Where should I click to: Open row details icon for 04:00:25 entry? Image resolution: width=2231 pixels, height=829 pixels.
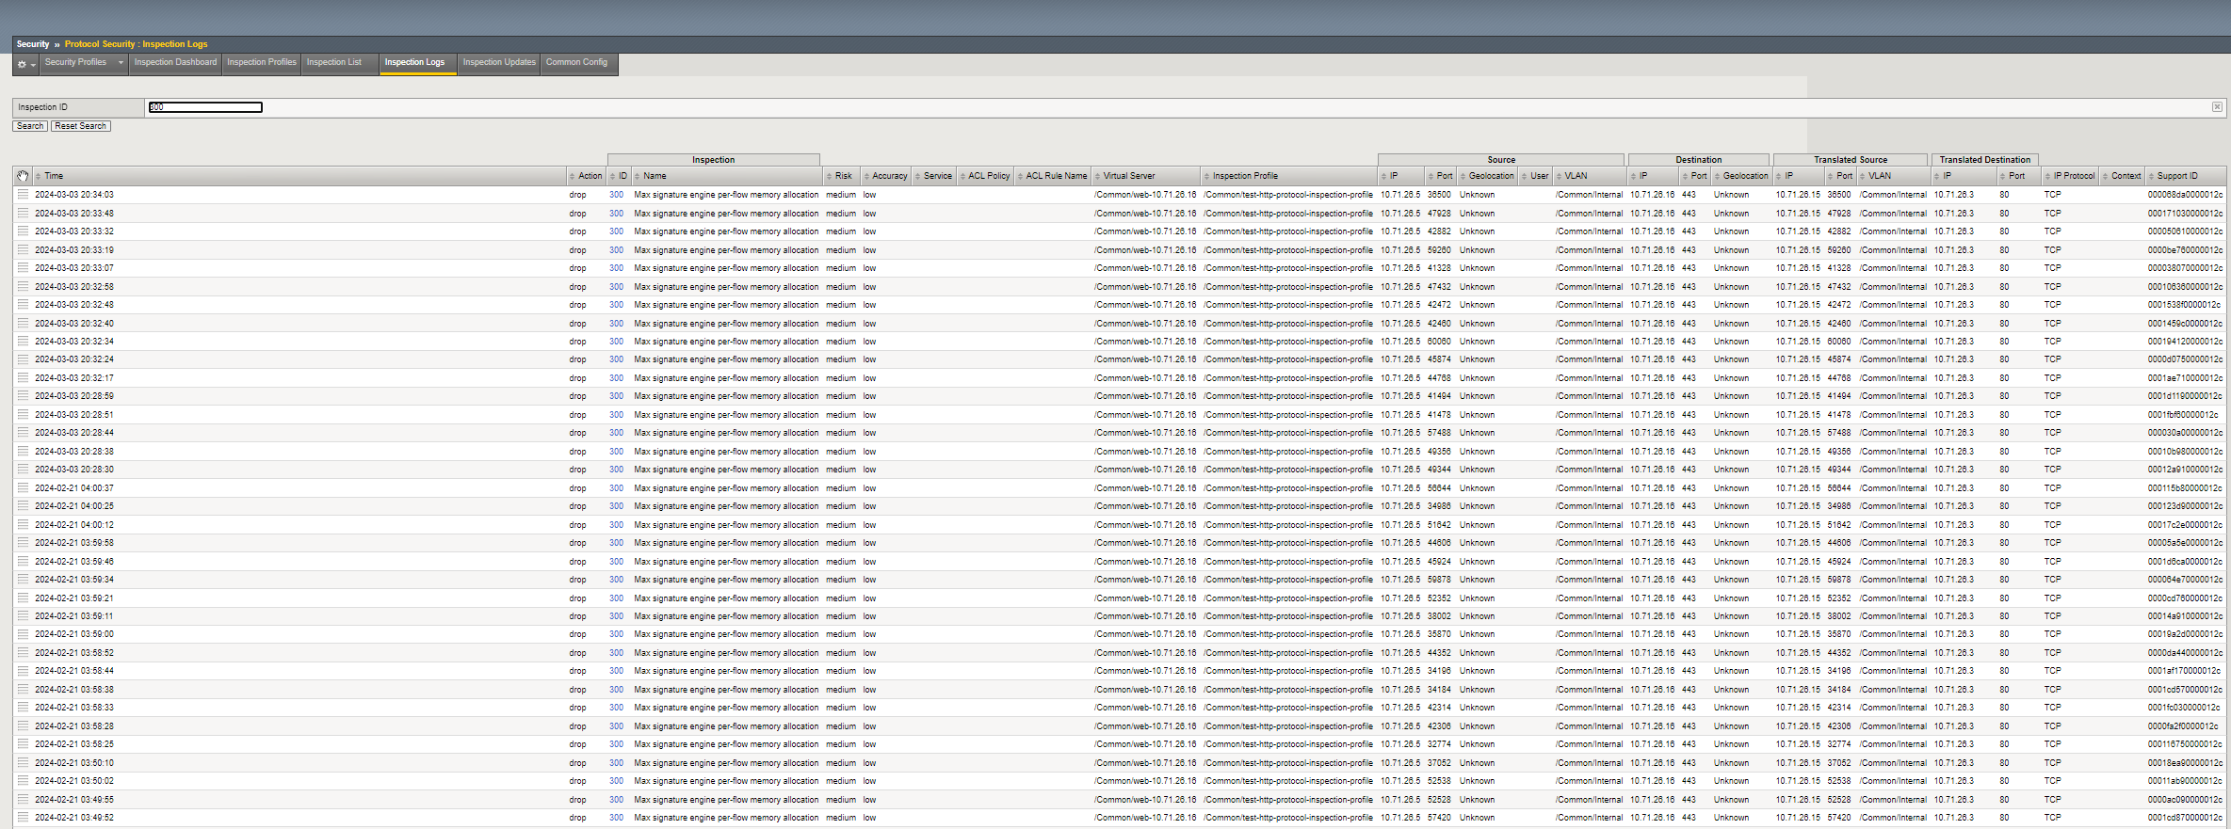[x=23, y=506]
